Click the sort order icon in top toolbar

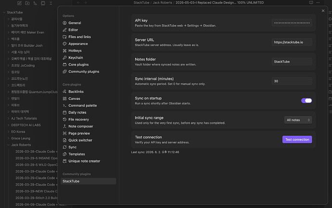click(35, 3)
